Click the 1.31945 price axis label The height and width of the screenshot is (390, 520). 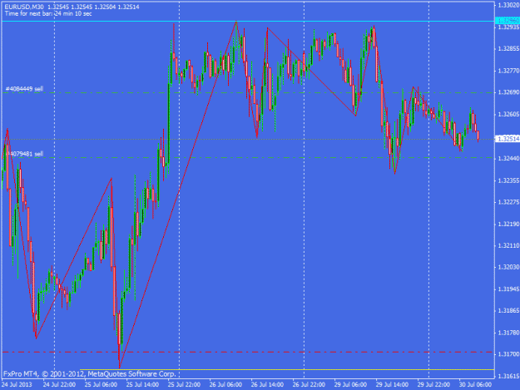[x=508, y=289]
